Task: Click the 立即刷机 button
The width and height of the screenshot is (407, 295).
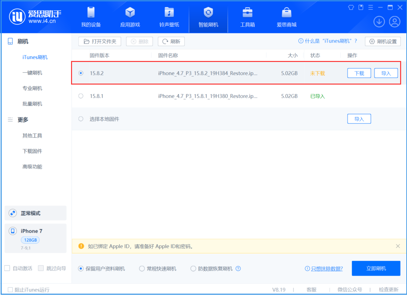Action: [x=376, y=268]
